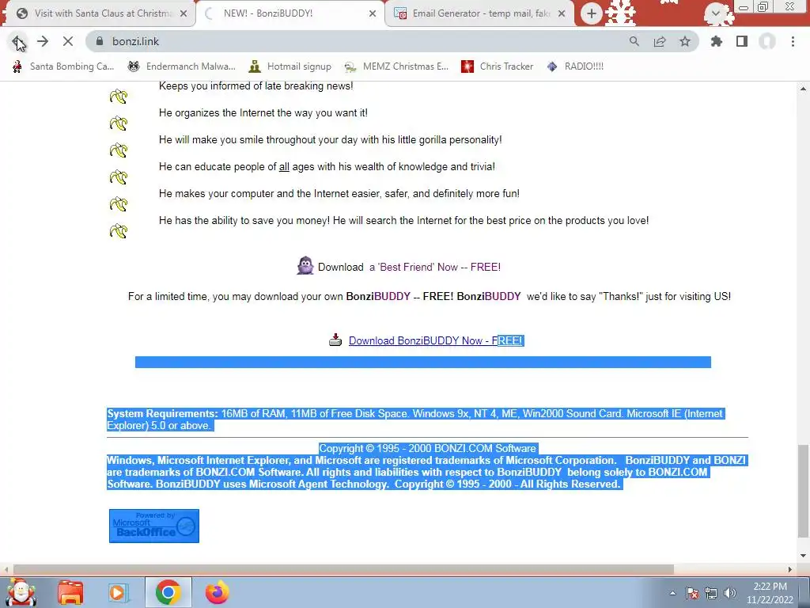
Task: Click the purple Bonzi gorilla icon
Action: pos(305,266)
